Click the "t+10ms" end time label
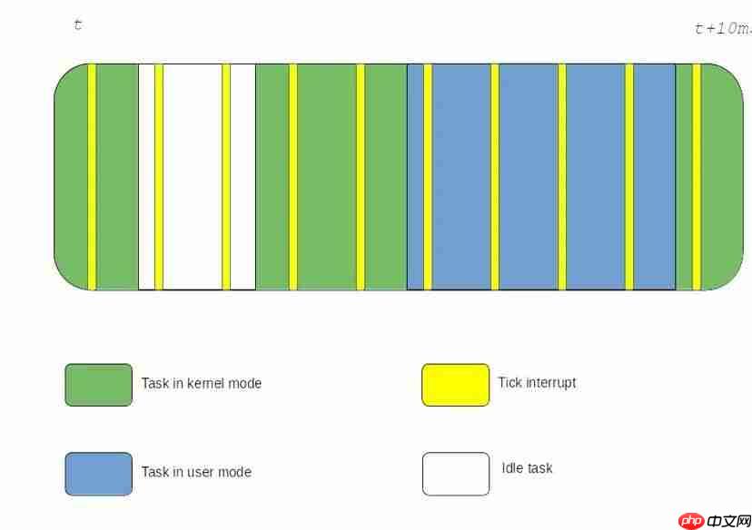Viewport: 752px width, 530px height. point(722,28)
